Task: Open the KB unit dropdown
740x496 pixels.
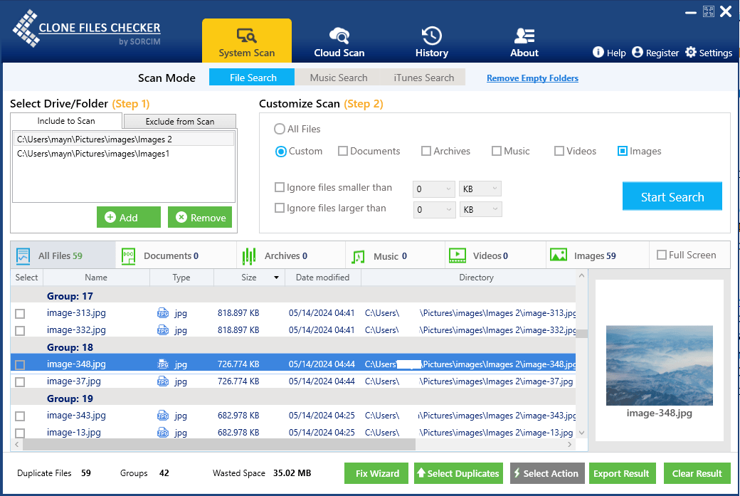Action: [x=480, y=189]
